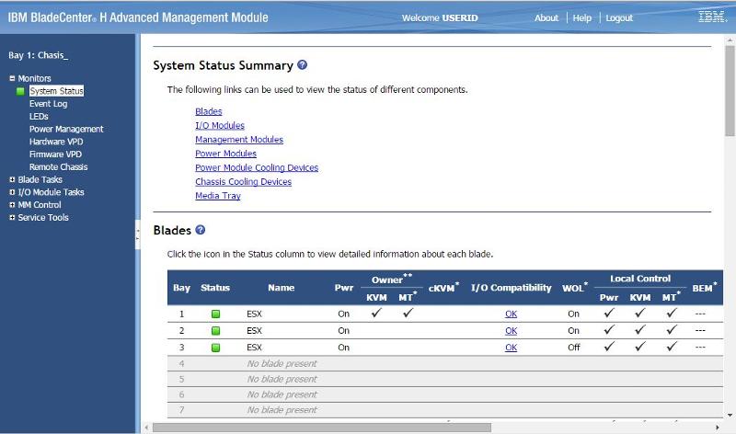The width and height of the screenshot is (736, 434).
Task: Open Power Management page
Action: point(66,129)
